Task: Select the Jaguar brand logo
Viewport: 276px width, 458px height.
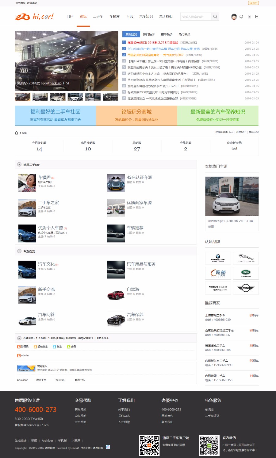Action: 246,258
